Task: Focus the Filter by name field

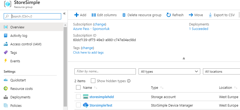Action: 105,71
